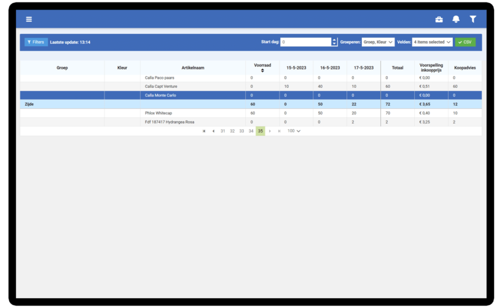
Task: Jump to page 31
Action: [x=223, y=131]
